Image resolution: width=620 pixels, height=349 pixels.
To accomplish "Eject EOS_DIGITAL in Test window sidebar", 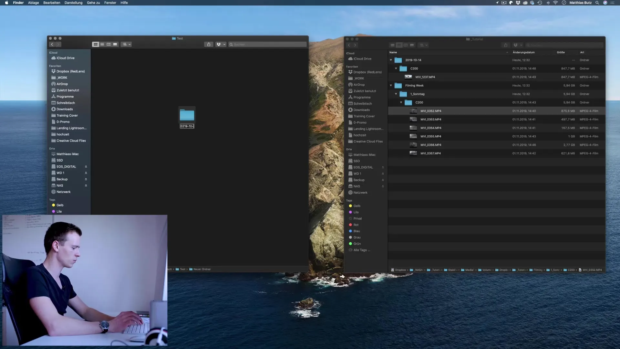I will point(86,167).
